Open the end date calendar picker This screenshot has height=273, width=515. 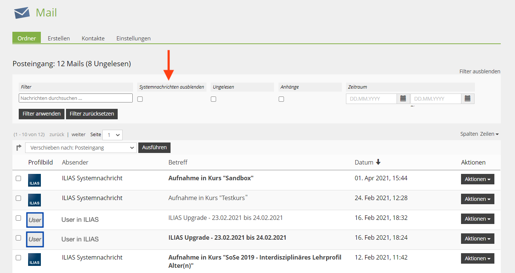coord(467,99)
